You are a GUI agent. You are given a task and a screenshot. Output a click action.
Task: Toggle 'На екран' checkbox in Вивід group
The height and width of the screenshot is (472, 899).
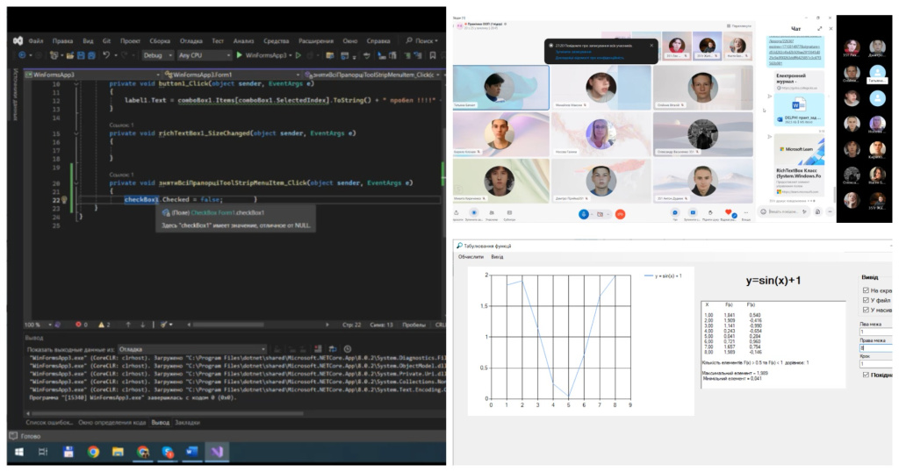(866, 290)
